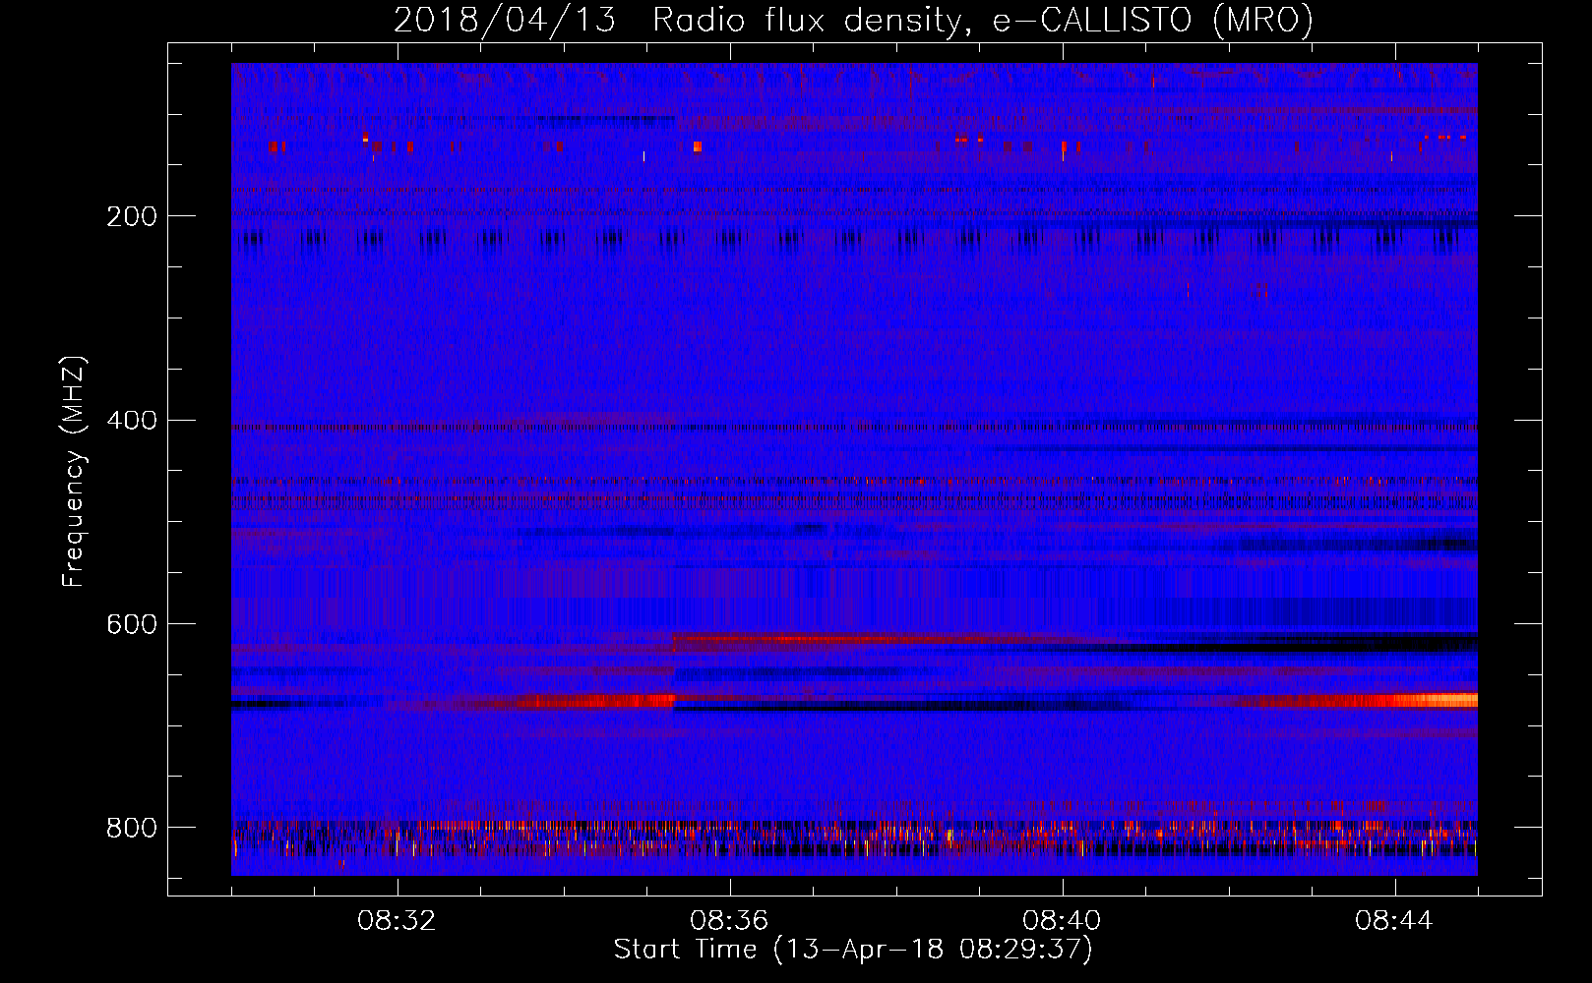This screenshot has height=983, width=1592.
Task: Click the 'Frequency (MHZ)' axis label
Action: point(74,472)
